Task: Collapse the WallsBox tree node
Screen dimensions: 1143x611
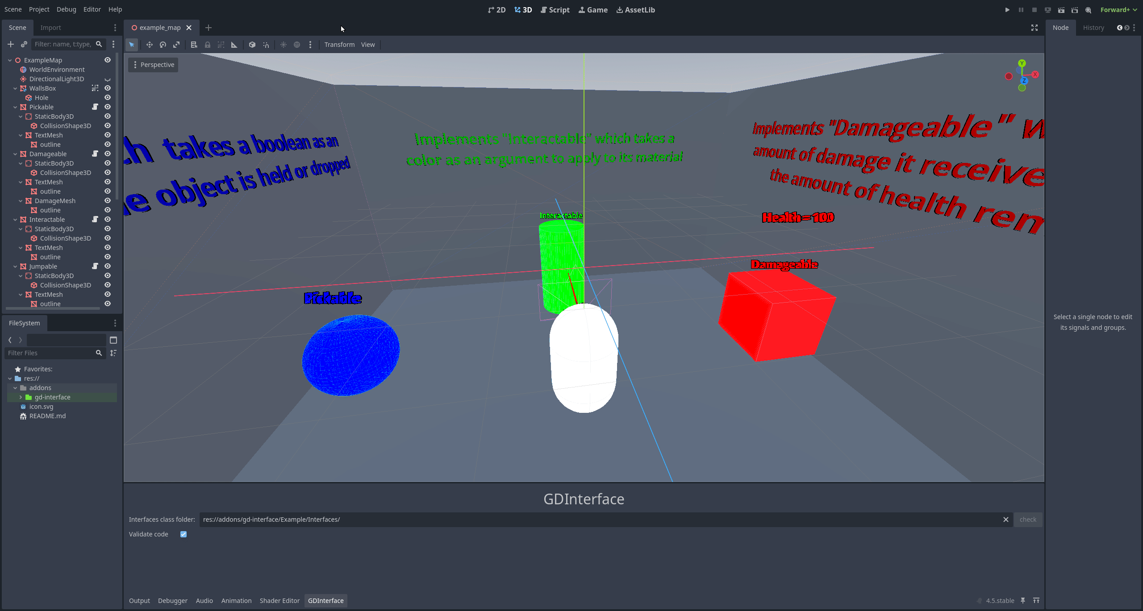Action: [x=15, y=88]
